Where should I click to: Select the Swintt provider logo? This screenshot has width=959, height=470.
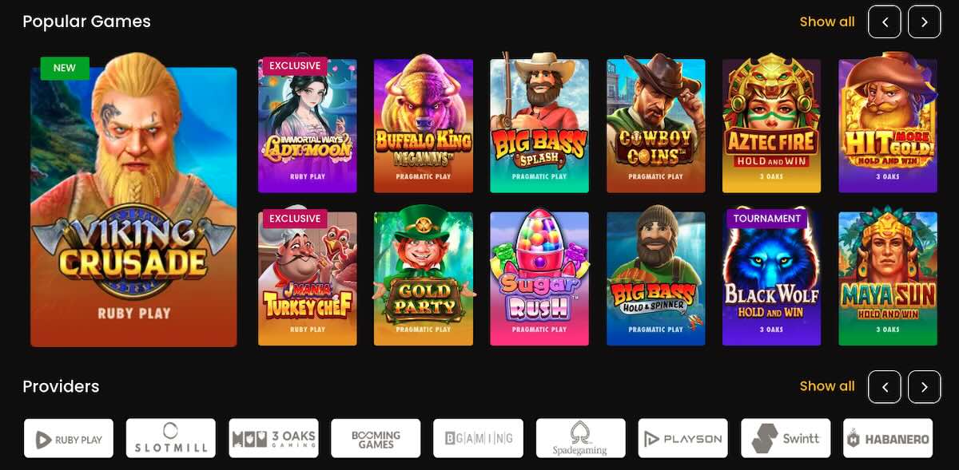pyautogui.click(x=786, y=438)
